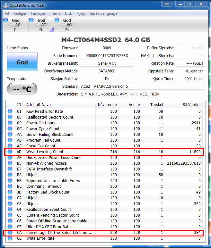The width and height of the screenshot is (211, 248).
Task: Click the M4-CT064M4SSD2 64.0 GB drive title
Action: tap(106, 40)
